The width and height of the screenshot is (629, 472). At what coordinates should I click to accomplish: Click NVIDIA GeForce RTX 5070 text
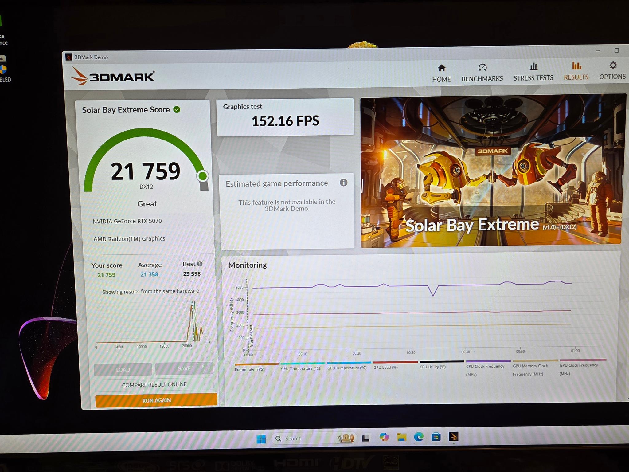click(x=127, y=221)
